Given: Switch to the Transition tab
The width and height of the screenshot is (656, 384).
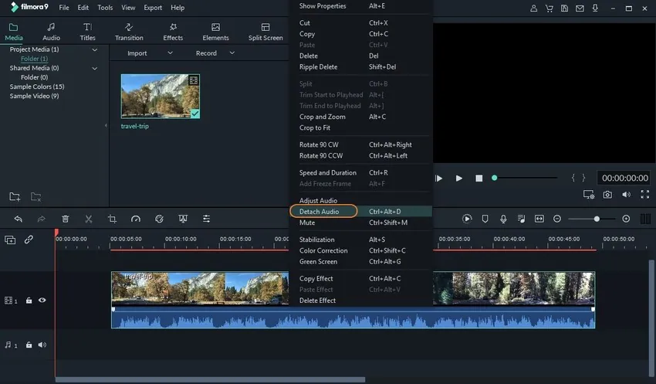Looking at the screenshot, I should click(x=129, y=32).
